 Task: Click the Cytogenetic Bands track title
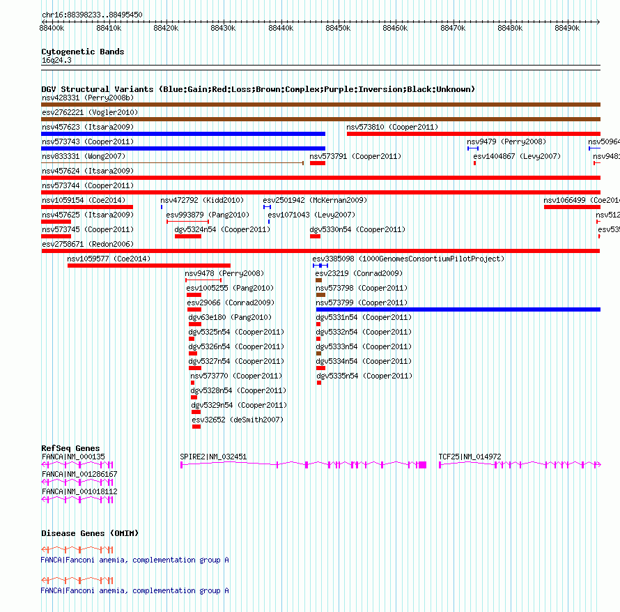83,52
